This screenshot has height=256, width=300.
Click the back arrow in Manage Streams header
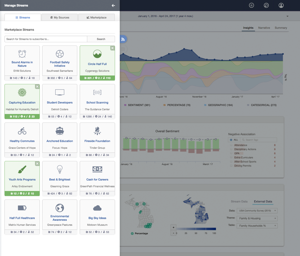tap(113, 5)
